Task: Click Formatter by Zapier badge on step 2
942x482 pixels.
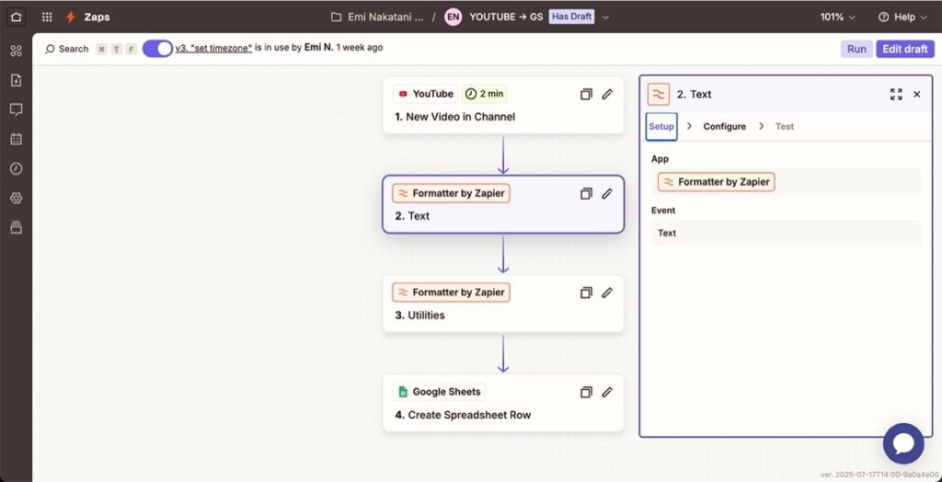Action: click(451, 193)
